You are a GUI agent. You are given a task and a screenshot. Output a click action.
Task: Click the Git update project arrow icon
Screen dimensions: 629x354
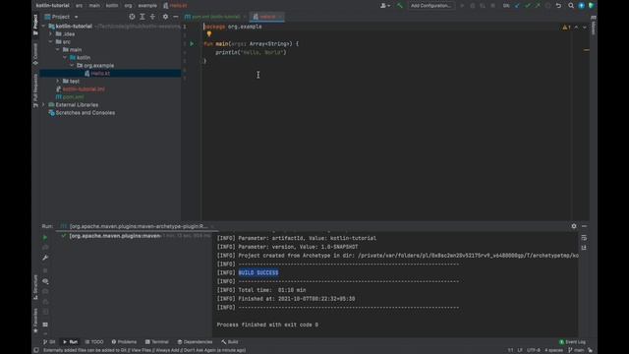tap(517, 6)
